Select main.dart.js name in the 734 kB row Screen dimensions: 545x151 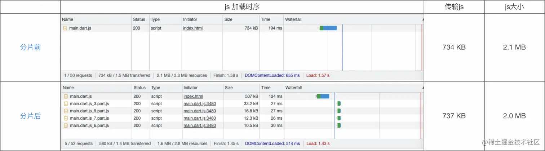[x=80, y=28]
